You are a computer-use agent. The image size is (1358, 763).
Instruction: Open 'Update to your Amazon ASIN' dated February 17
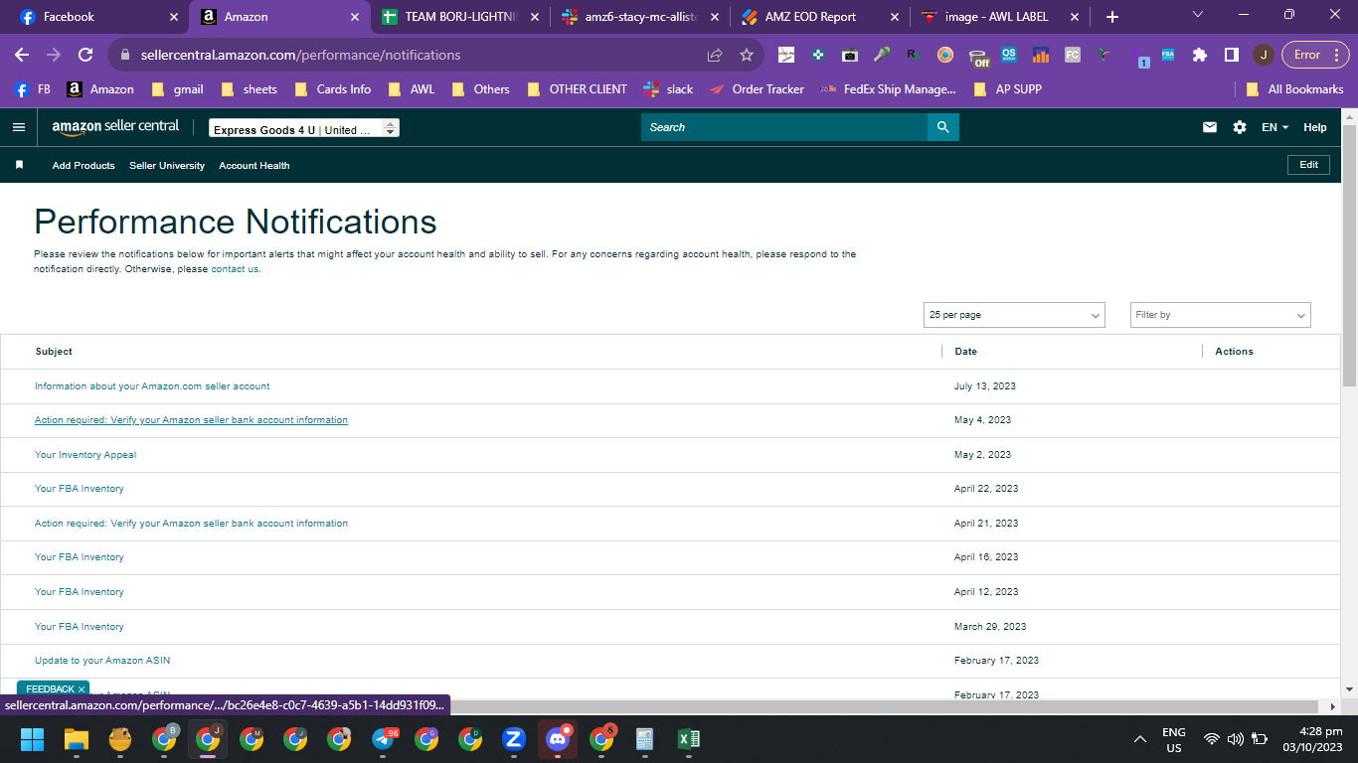click(x=102, y=661)
